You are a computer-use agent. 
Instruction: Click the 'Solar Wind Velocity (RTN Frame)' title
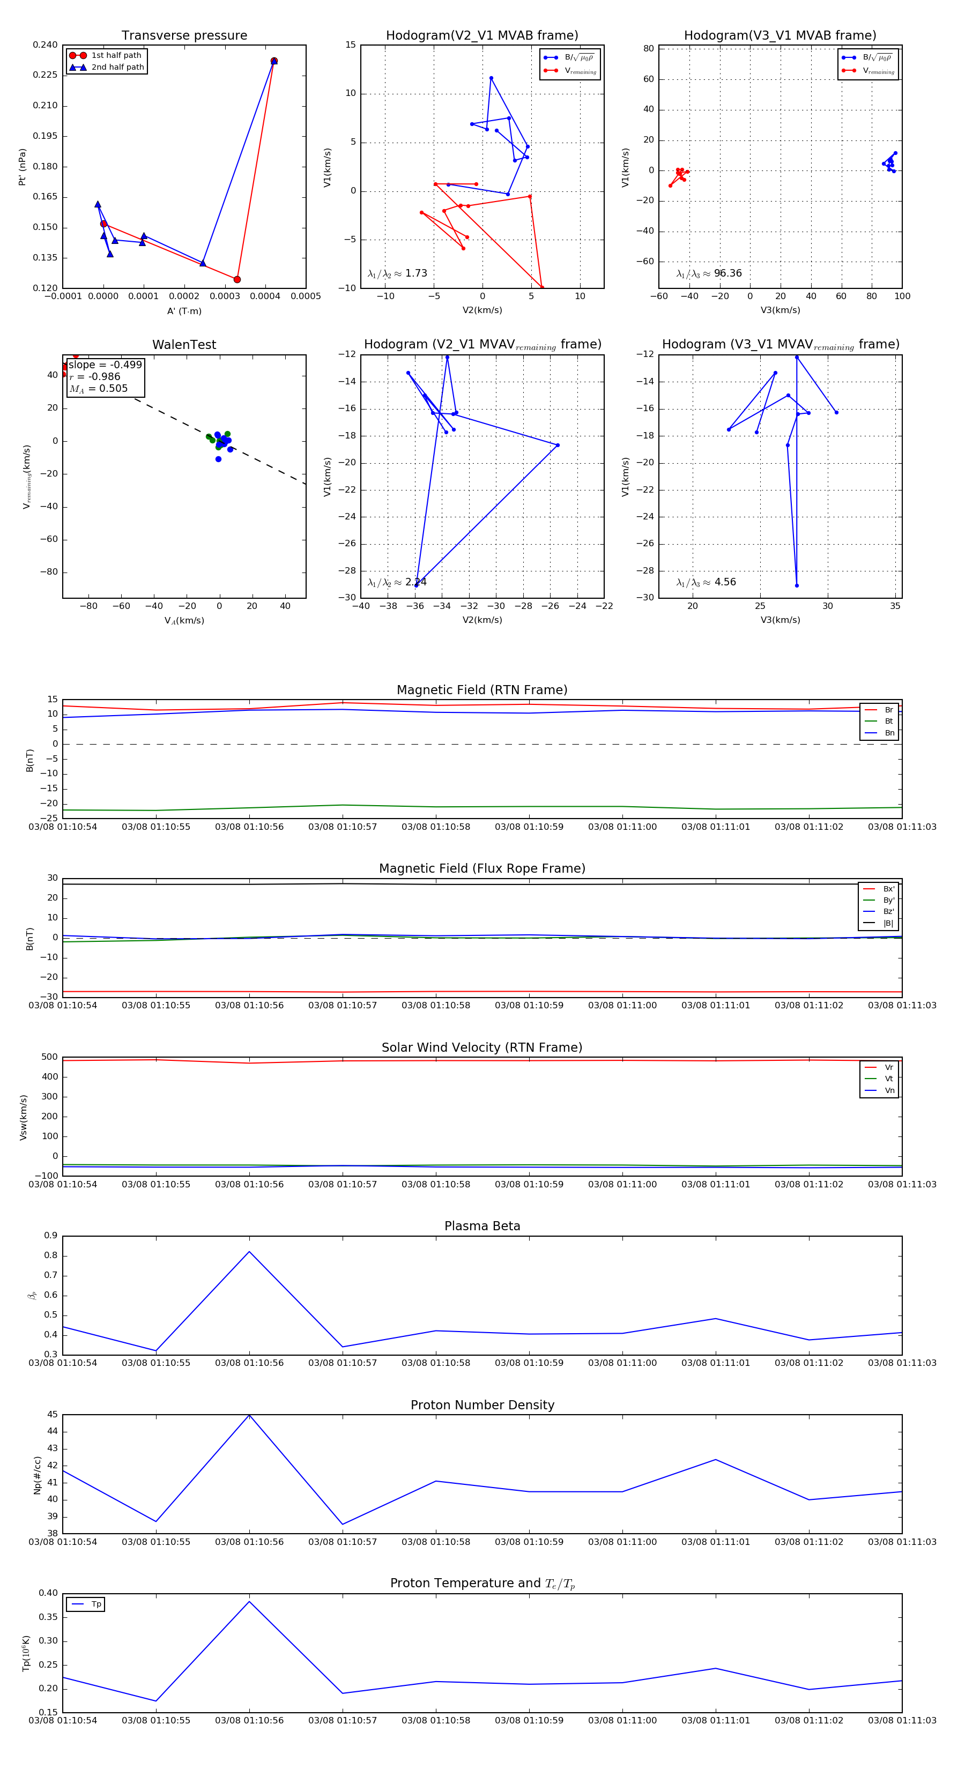tap(482, 1047)
